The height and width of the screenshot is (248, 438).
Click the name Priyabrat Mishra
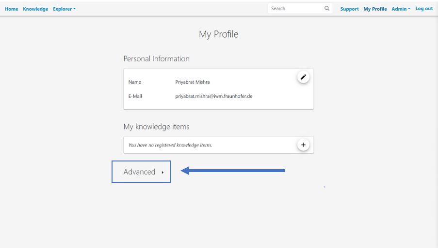point(193,82)
